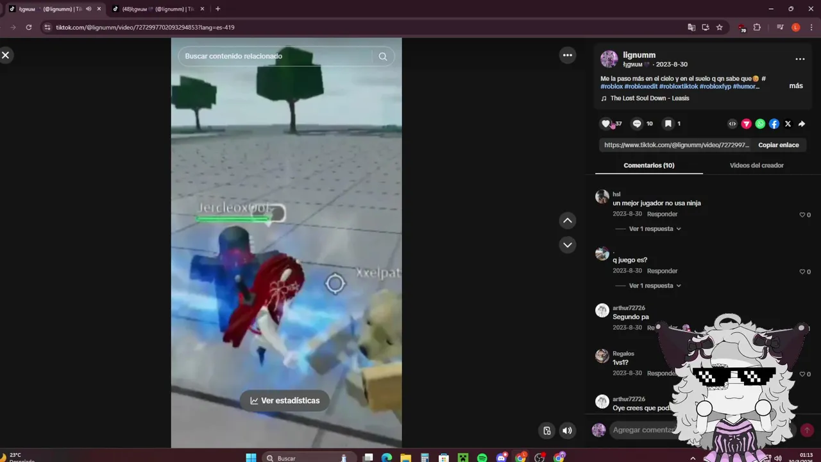Open the lignumm username link
Image resolution: width=821 pixels, height=462 pixels.
[x=639, y=55]
